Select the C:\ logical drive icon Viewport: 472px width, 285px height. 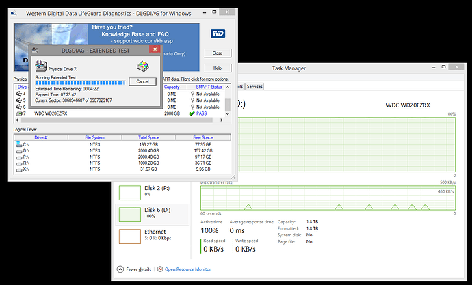point(19,144)
